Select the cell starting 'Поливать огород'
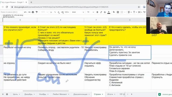172x97 pixels. [60, 50]
